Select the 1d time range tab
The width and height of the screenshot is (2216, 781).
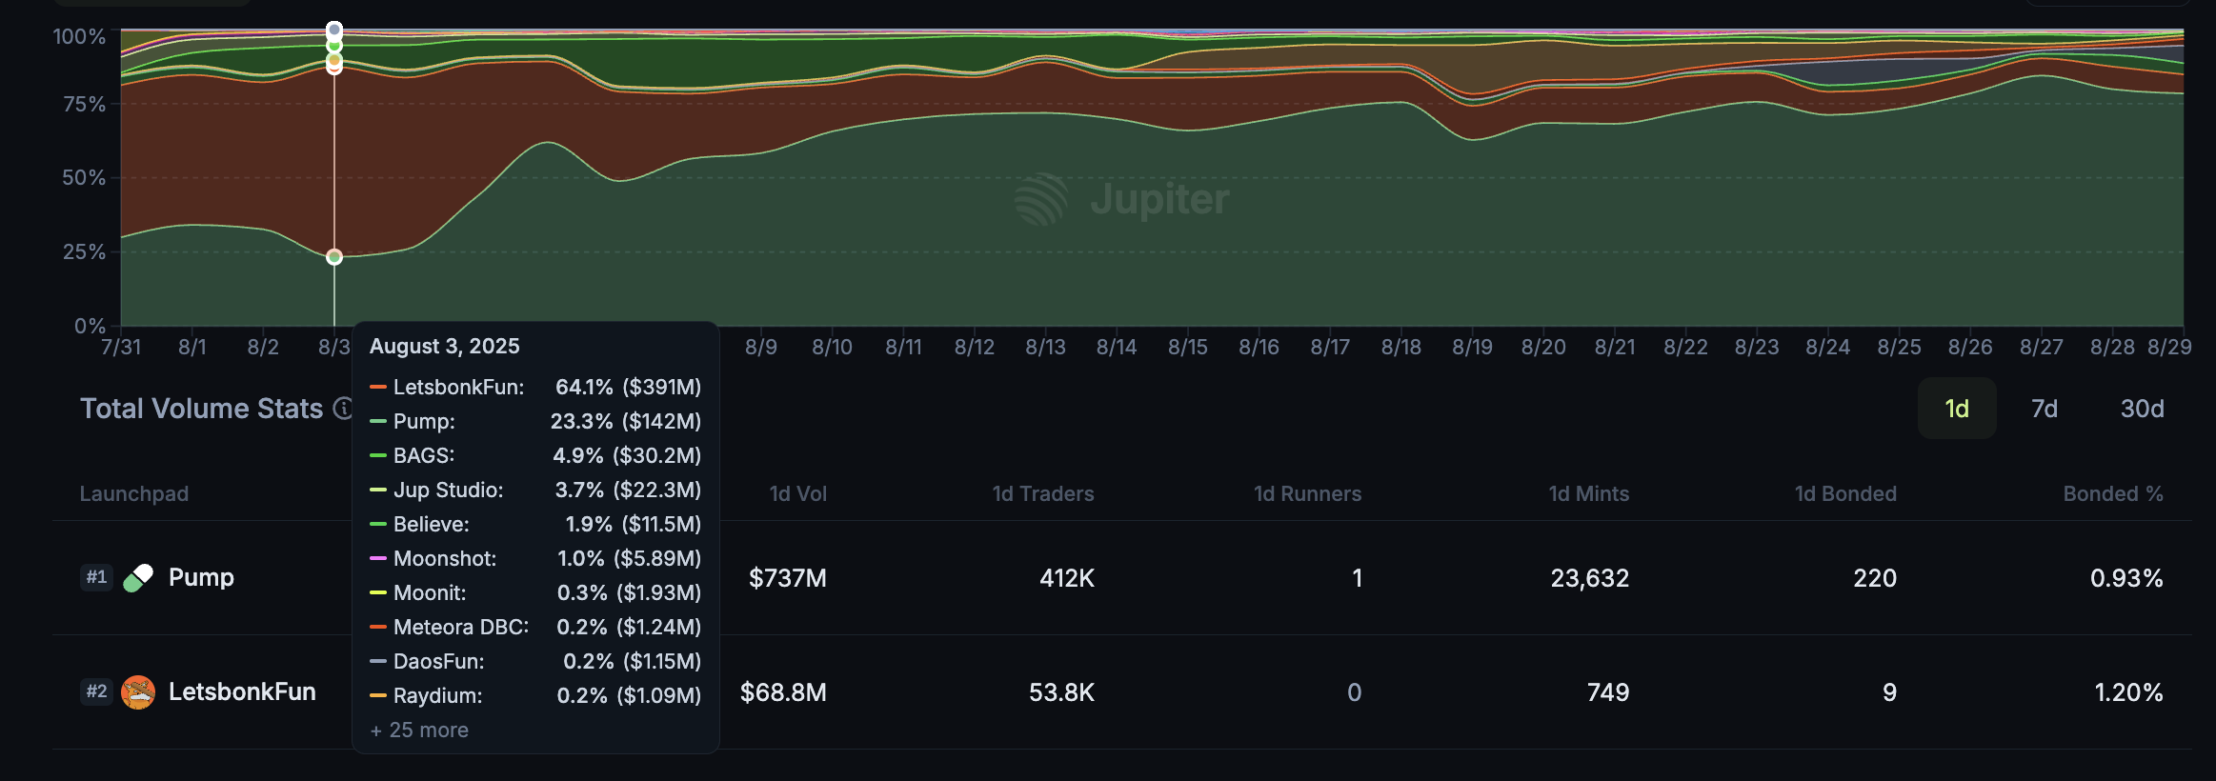pos(1957,409)
